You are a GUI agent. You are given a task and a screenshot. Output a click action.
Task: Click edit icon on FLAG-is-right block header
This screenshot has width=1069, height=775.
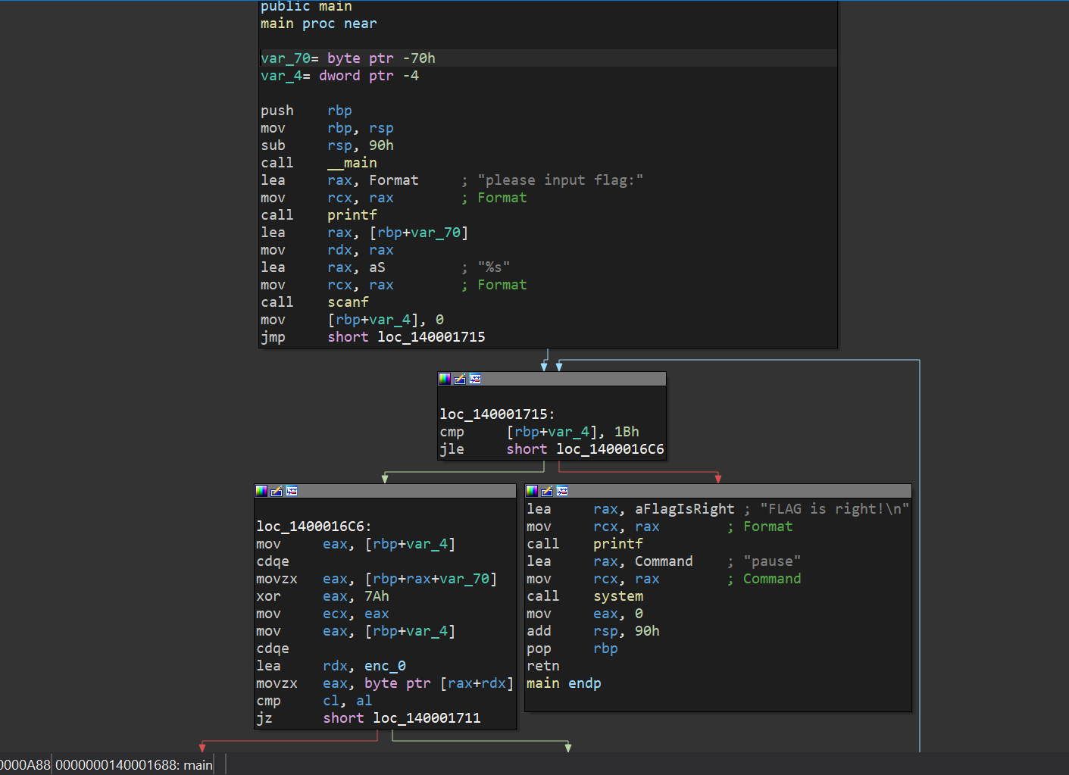point(547,491)
